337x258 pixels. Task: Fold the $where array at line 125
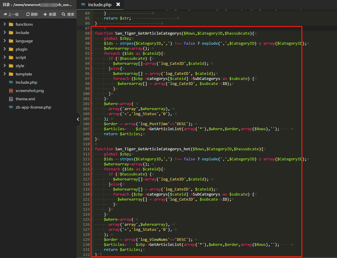coord(92,220)
